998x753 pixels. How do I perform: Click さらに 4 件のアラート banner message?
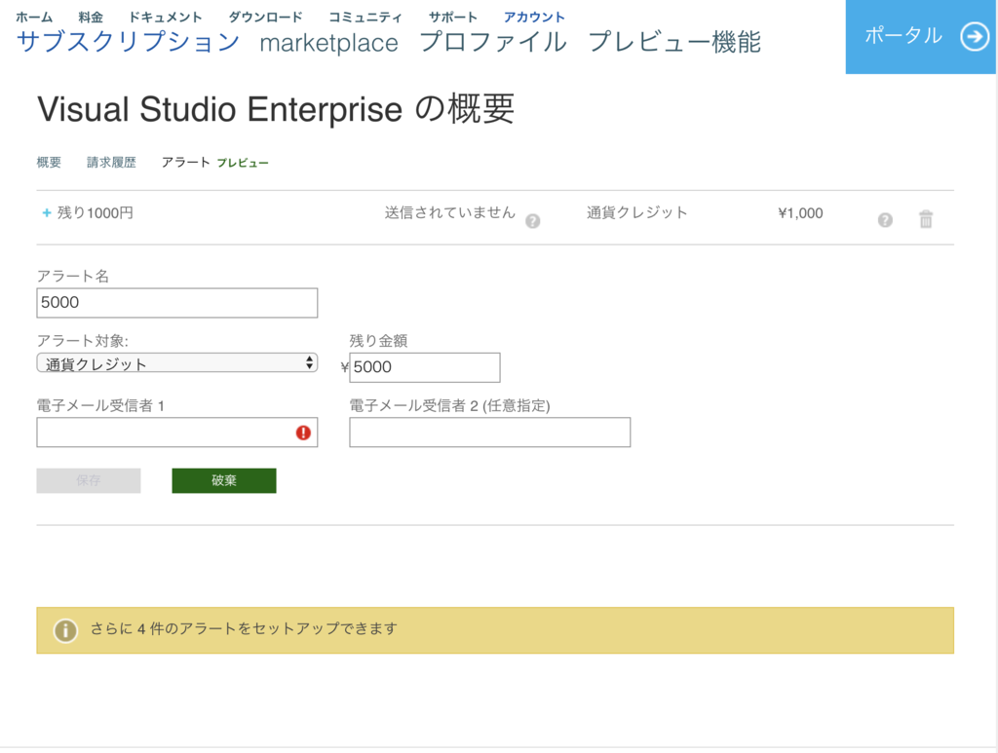click(x=244, y=629)
